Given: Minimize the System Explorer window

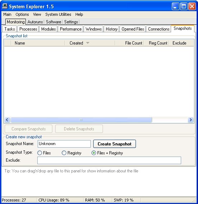Looking at the screenshot, I should click(175, 6).
